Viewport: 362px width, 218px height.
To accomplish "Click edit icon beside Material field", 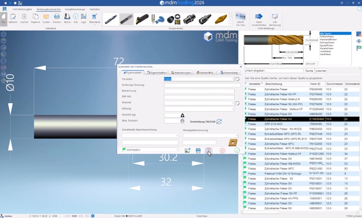I will coord(238,103).
